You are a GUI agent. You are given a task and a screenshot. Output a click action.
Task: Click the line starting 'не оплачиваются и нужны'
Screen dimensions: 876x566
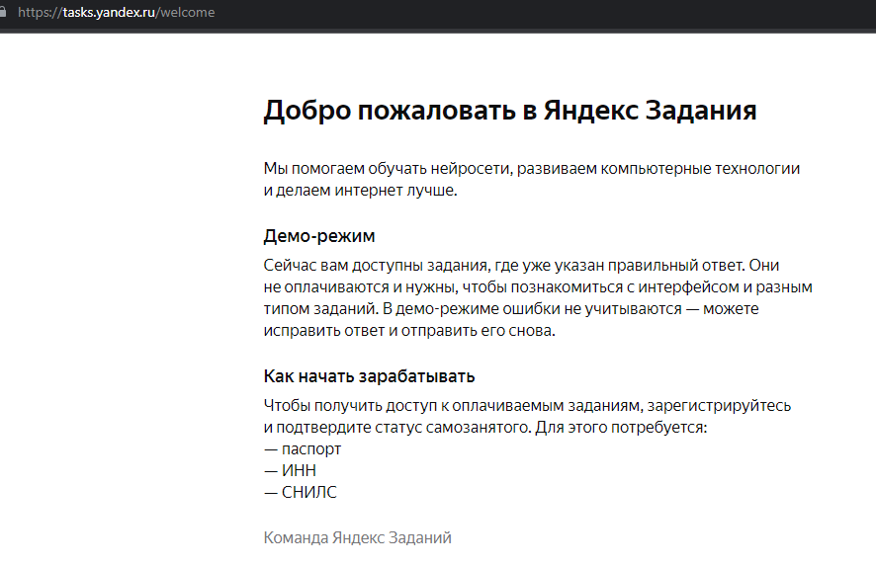[538, 287]
